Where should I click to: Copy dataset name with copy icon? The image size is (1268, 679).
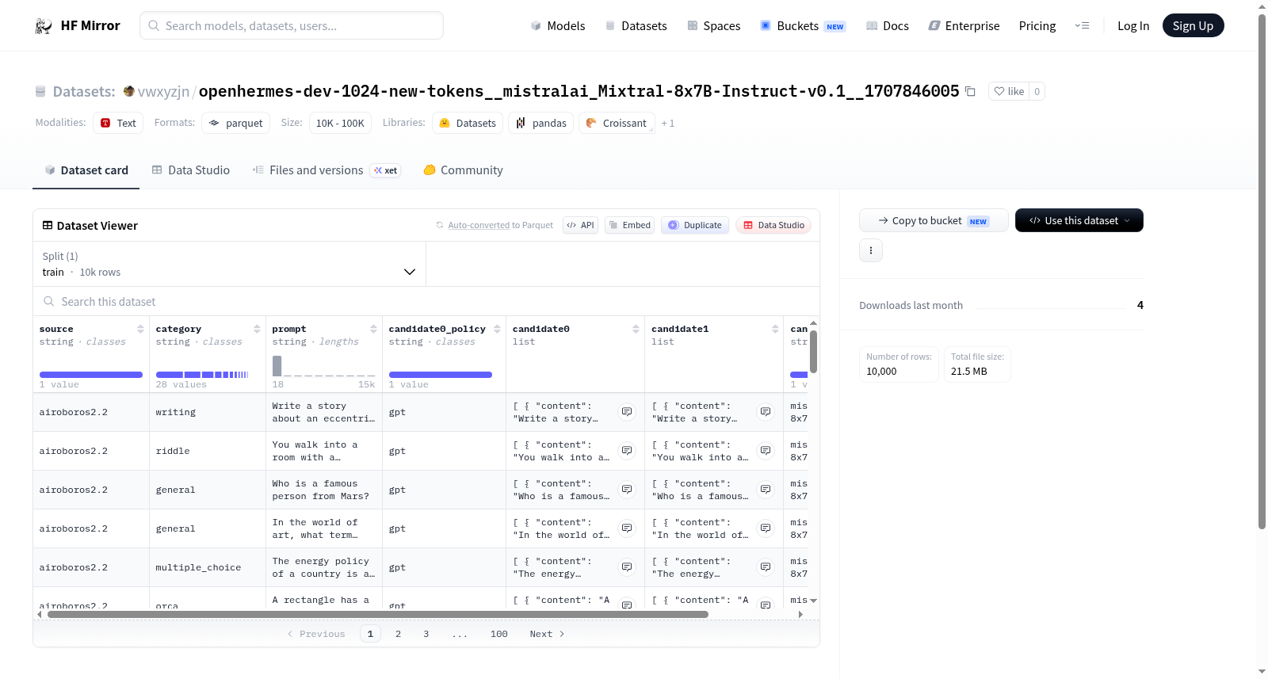pos(970,91)
